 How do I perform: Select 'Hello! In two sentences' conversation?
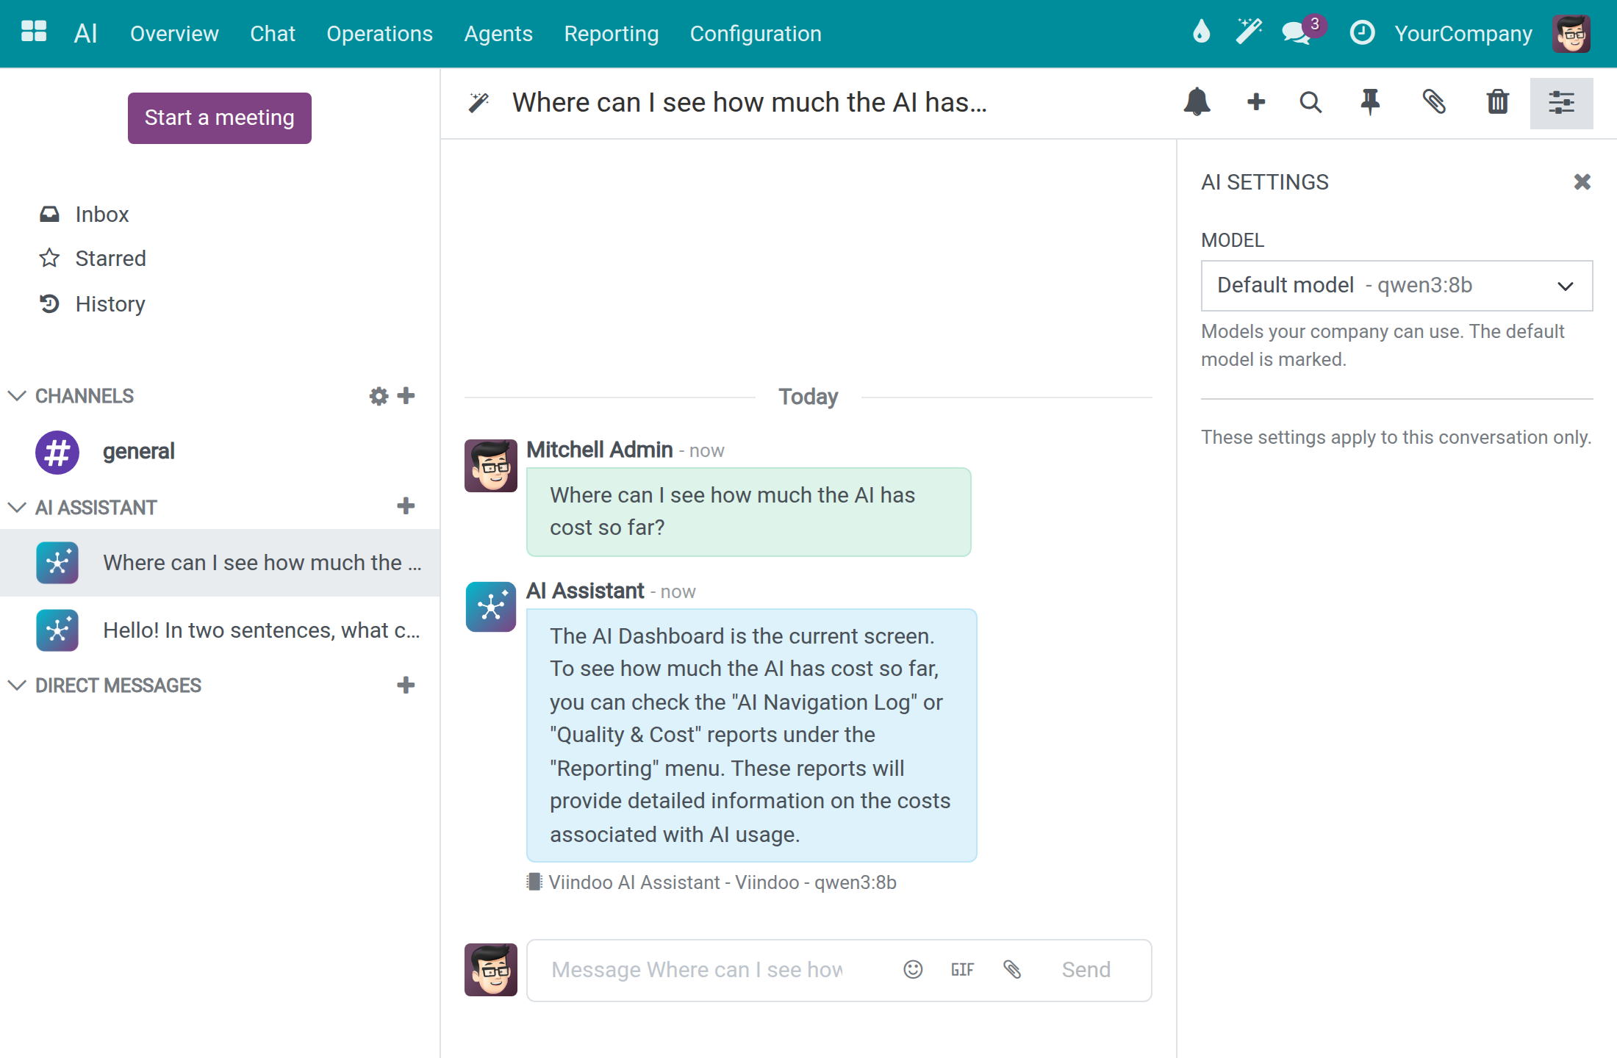[220, 630]
